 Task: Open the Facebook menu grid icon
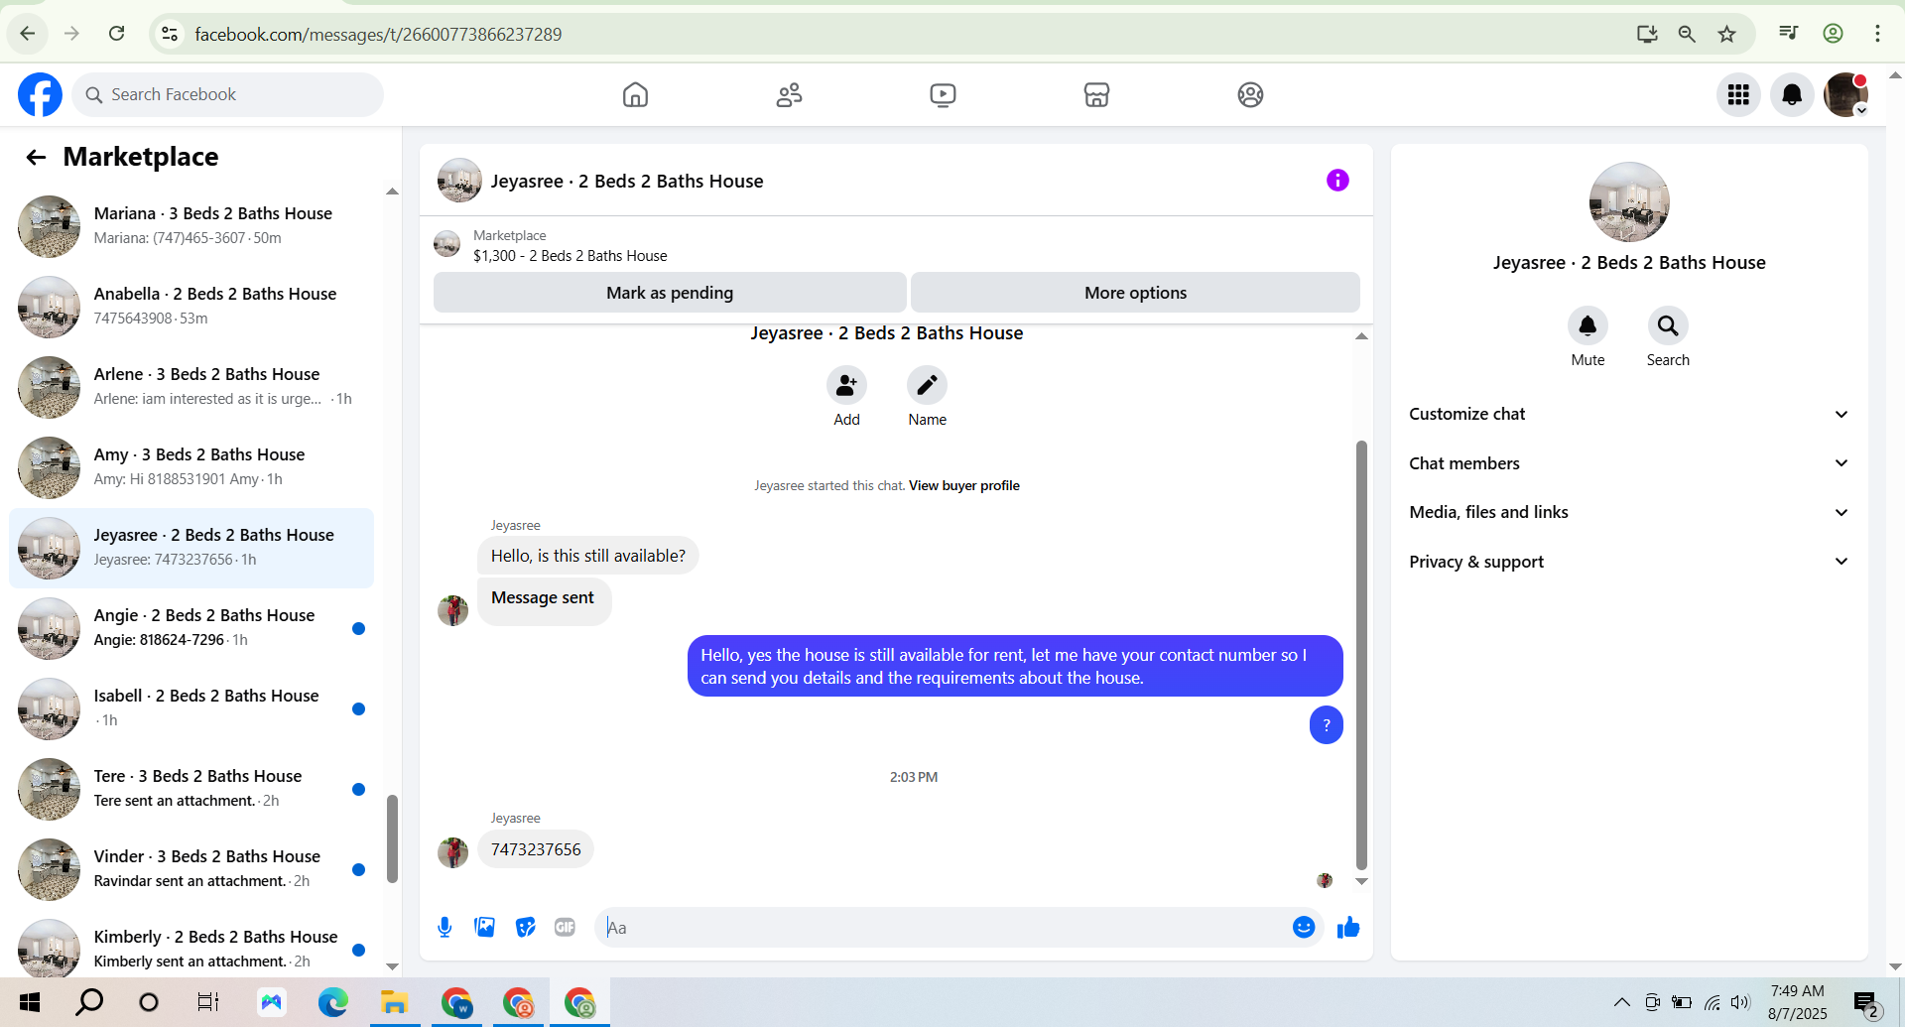coord(1738,94)
